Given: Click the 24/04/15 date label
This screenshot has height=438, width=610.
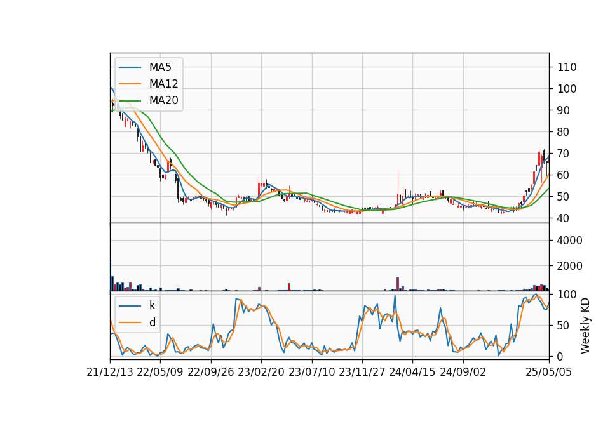Looking at the screenshot, I should pyautogui.click(x=412, y=372).
